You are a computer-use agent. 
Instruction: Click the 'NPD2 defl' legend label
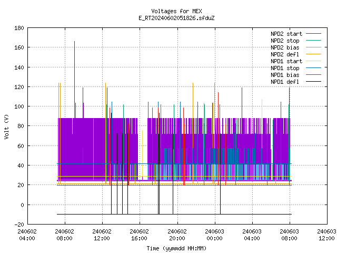point(285,54)
